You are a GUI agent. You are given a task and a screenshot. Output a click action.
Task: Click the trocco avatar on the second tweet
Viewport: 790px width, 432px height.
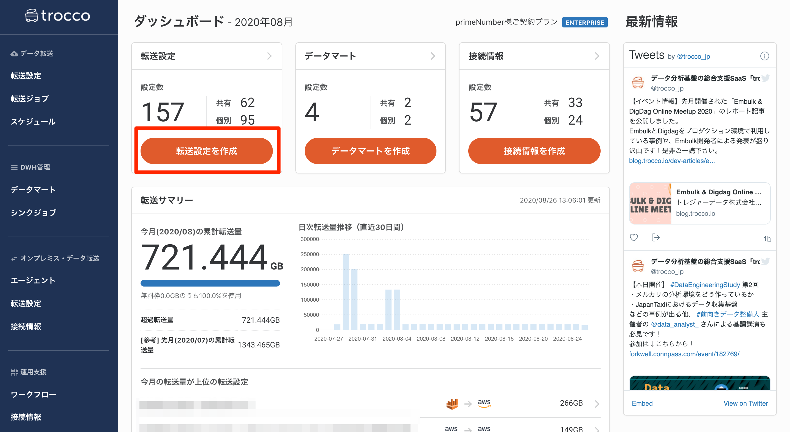point(638,265)
